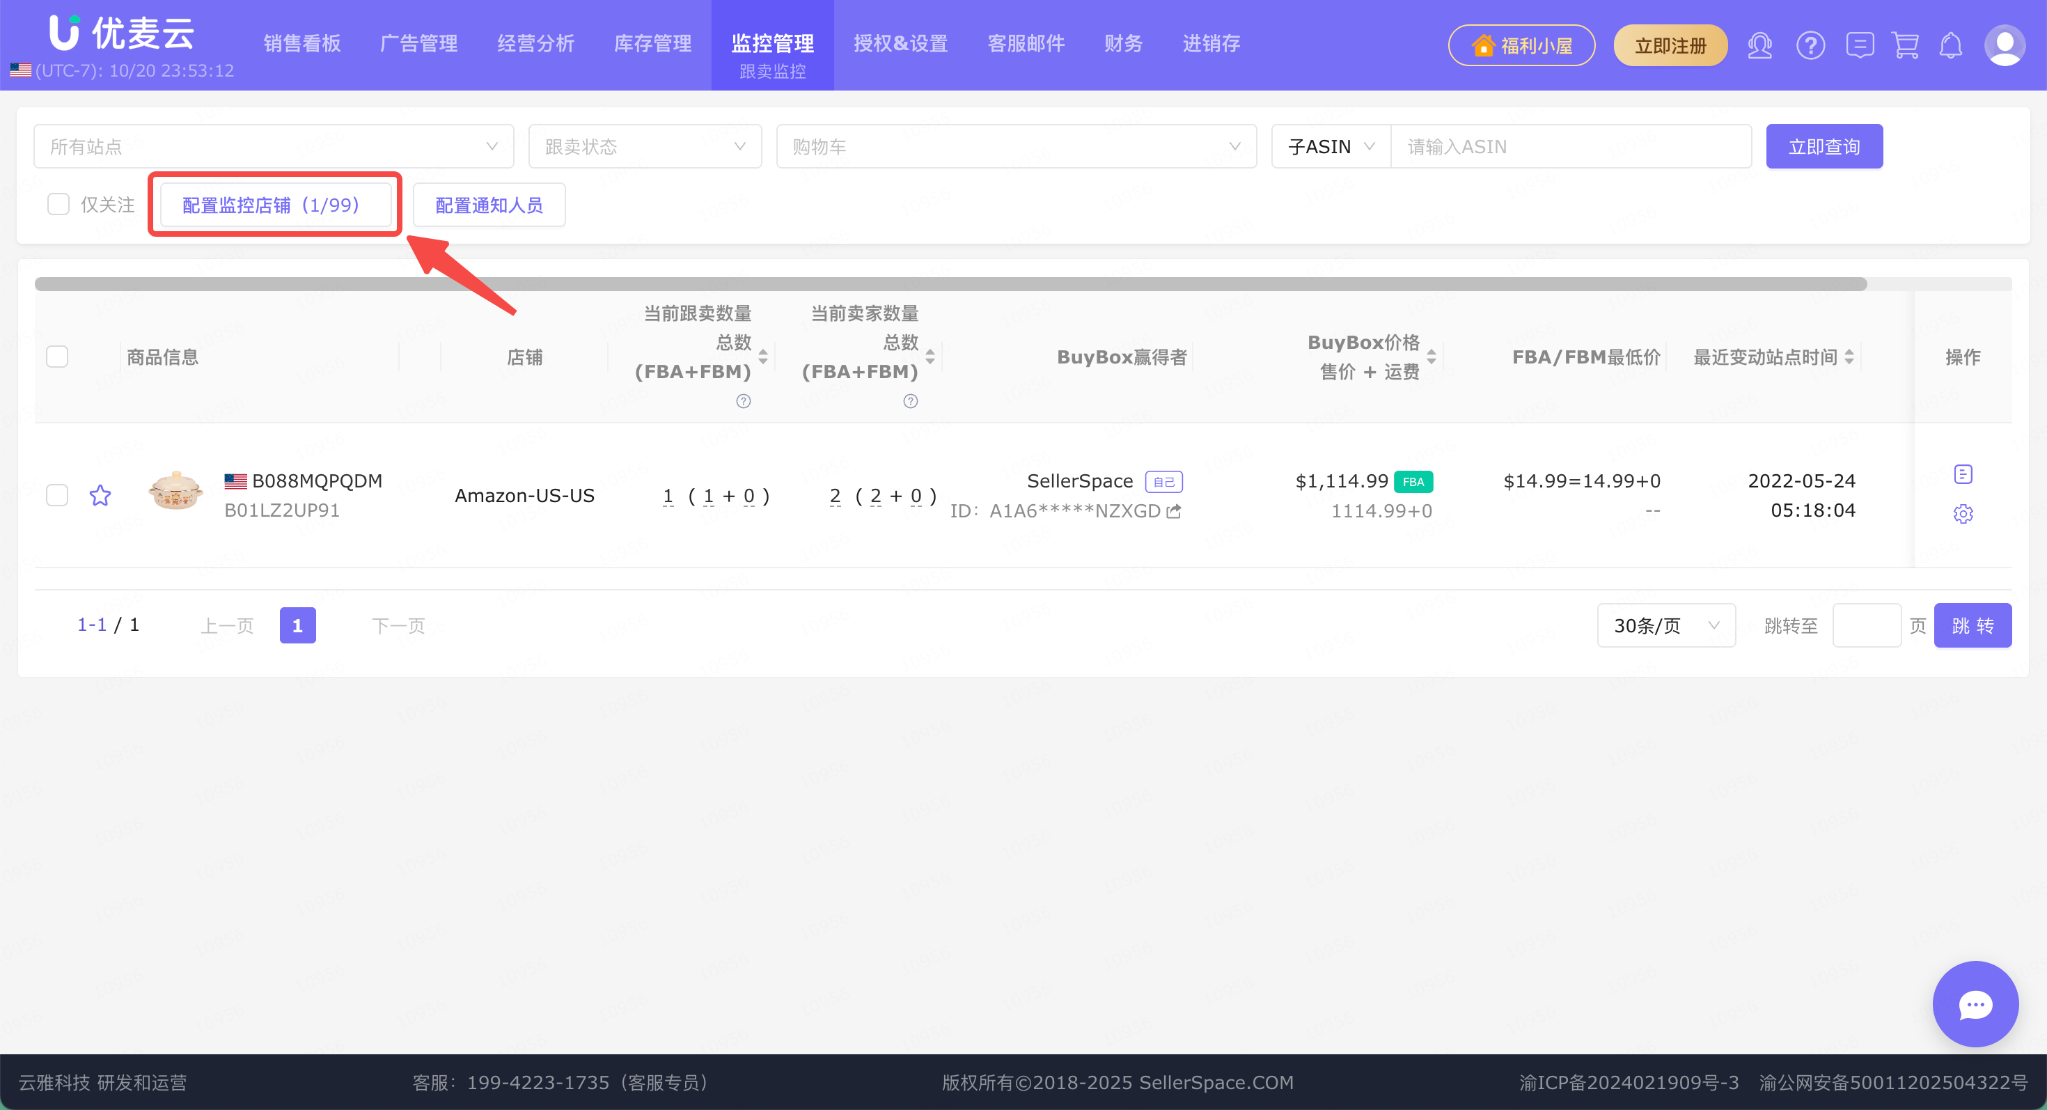Open the floating chat bubble button

coord(1975,1004)
